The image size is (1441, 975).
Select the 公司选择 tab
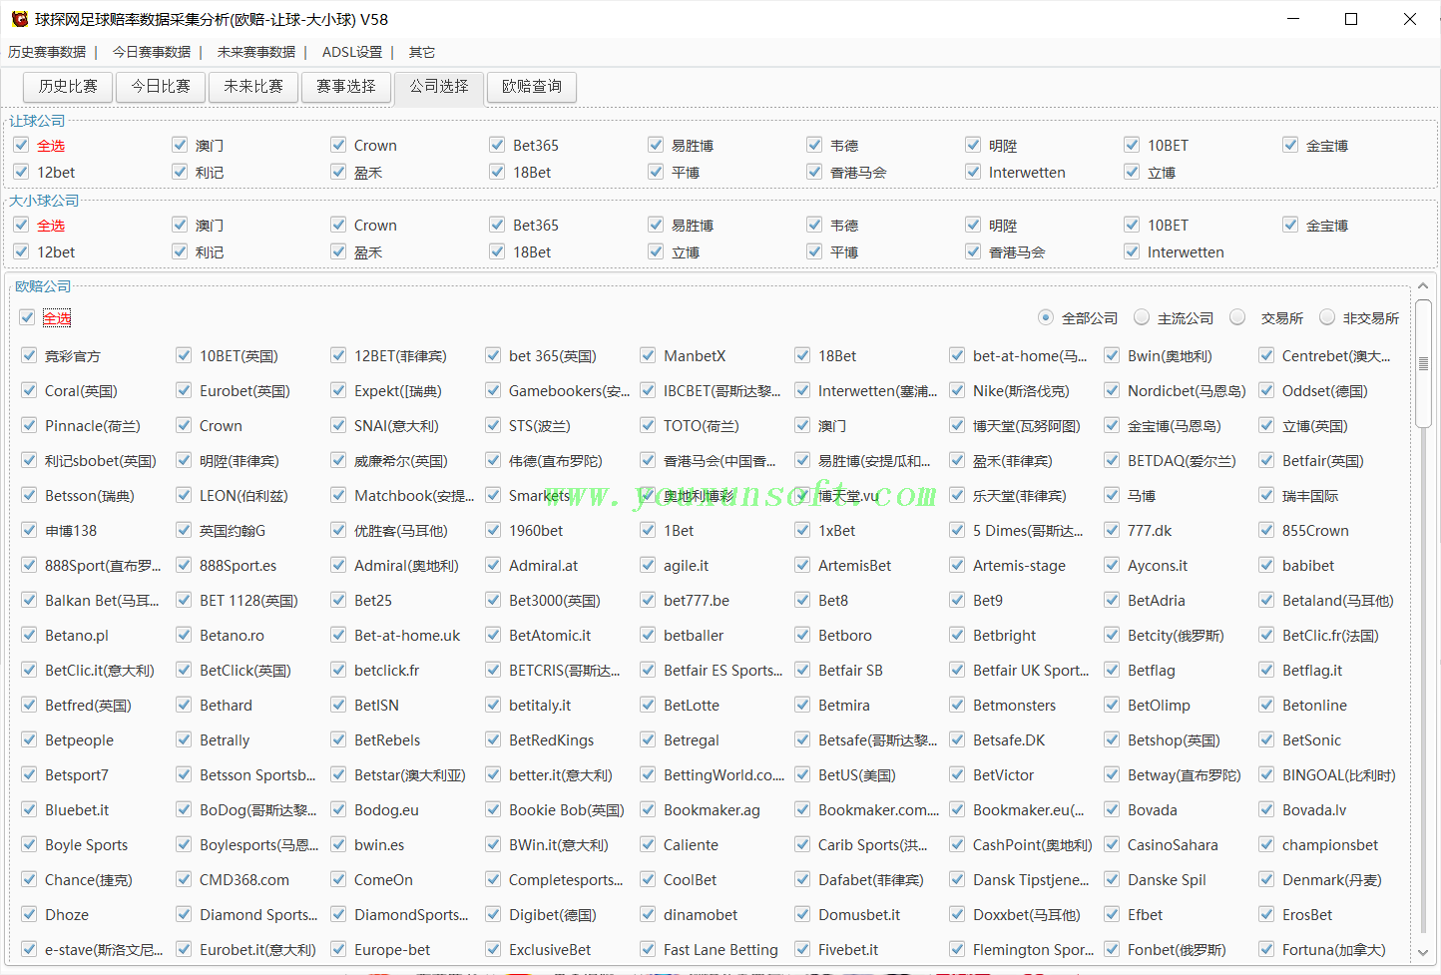tap(439, 87)
